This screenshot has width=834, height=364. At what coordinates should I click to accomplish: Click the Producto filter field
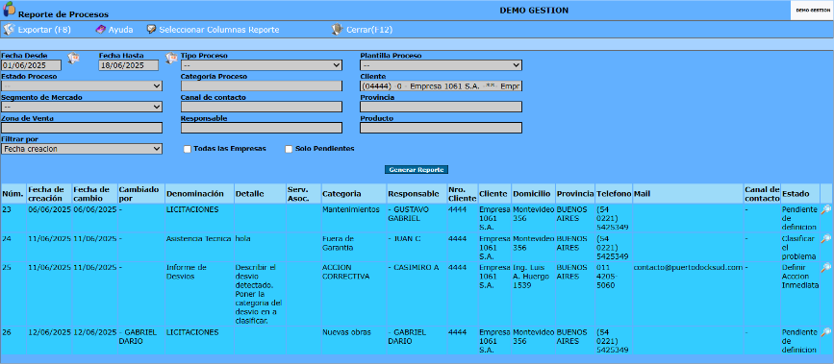click(x=441, y=128)
